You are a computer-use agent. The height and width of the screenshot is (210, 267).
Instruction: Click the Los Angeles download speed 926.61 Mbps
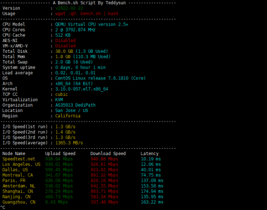(x=104, y=164)
